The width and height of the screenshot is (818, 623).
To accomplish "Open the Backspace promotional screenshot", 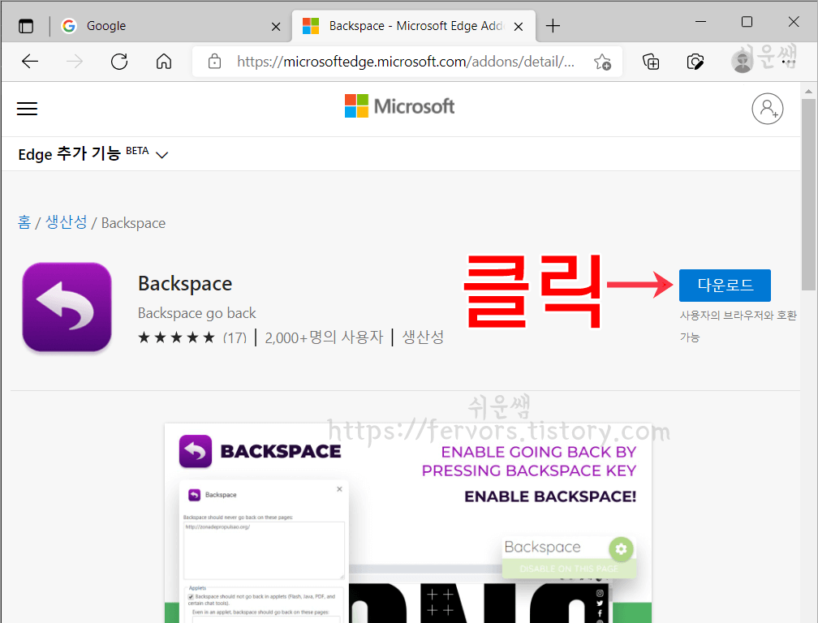I will pyautogui.click(x=408, y=523).
